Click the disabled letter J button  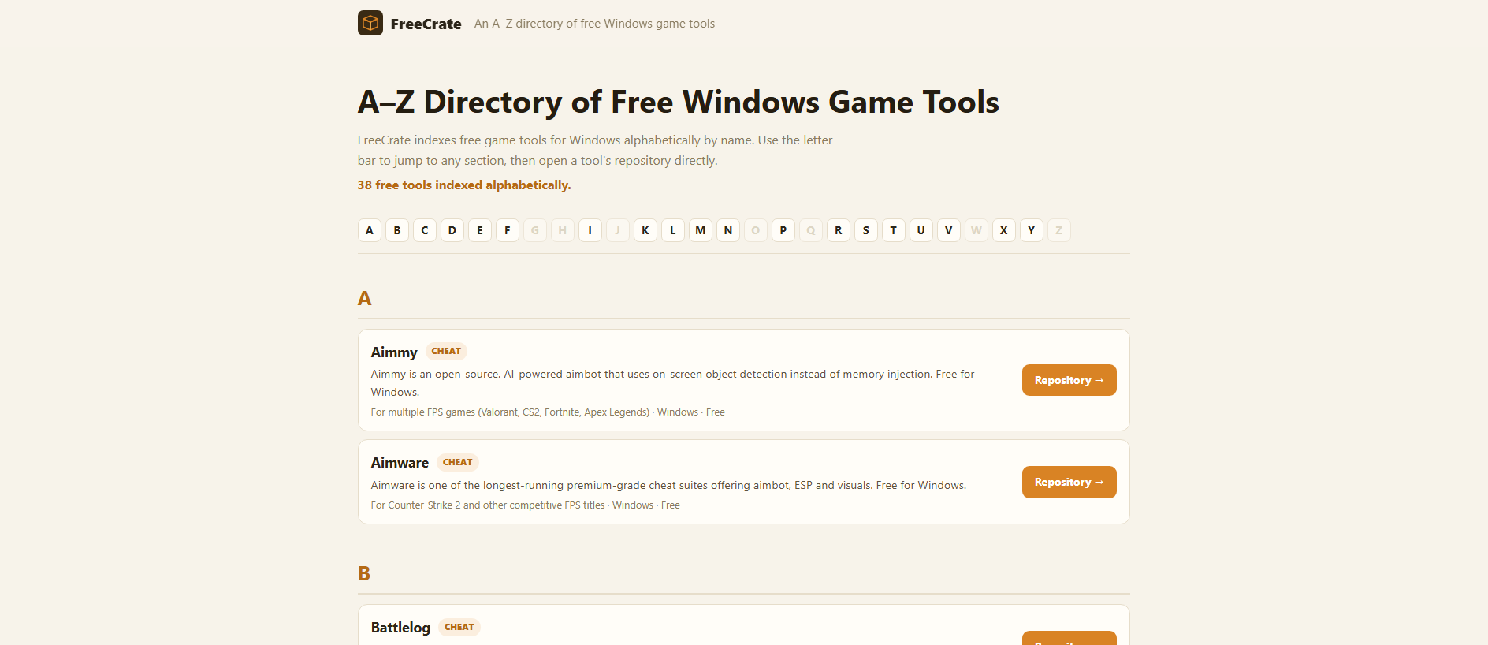618,230
